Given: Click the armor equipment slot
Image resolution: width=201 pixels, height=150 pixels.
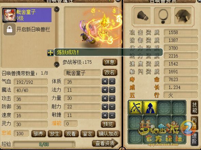Looking at the screenshot, I should (183, 16).
